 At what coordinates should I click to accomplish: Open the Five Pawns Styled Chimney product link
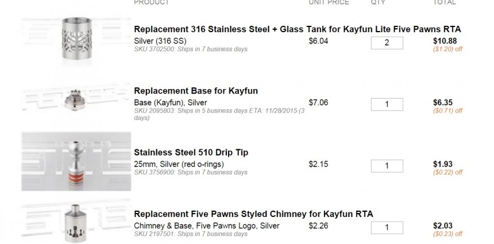click(253, 214)
